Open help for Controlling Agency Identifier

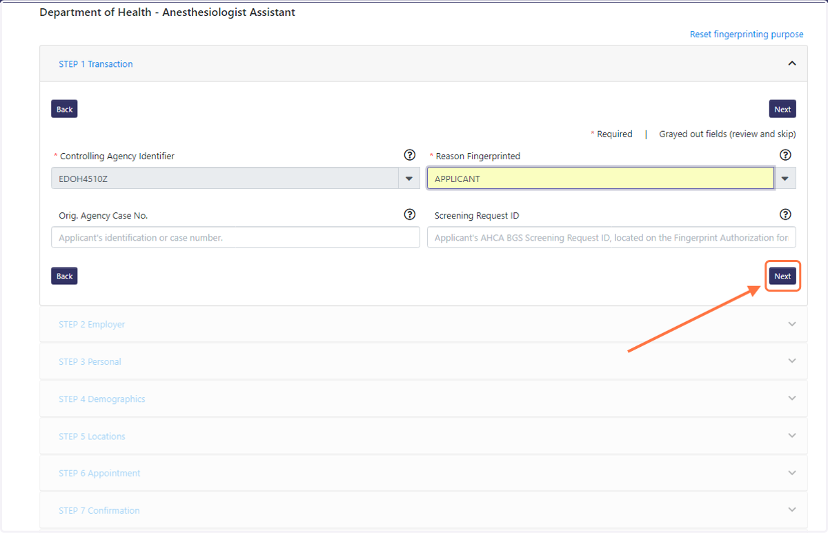point(409,155)
